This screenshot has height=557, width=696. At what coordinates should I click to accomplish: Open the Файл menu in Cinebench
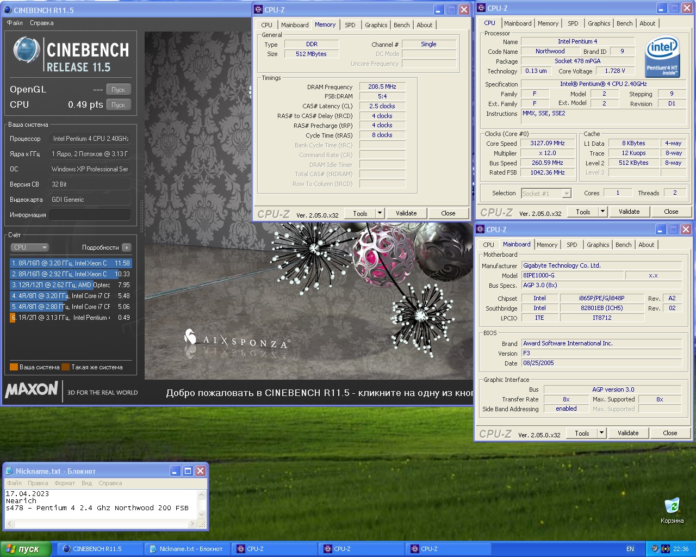point(15,23)
